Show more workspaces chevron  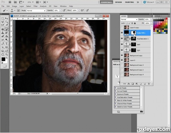(x=138, y=2)
